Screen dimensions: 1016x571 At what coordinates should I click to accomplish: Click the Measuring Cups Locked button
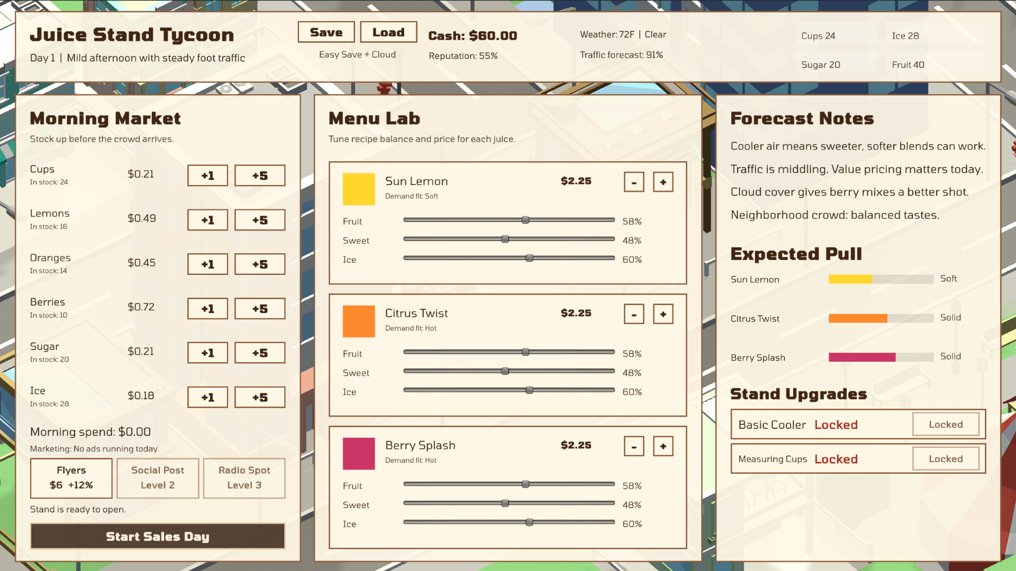click(946, 459)
